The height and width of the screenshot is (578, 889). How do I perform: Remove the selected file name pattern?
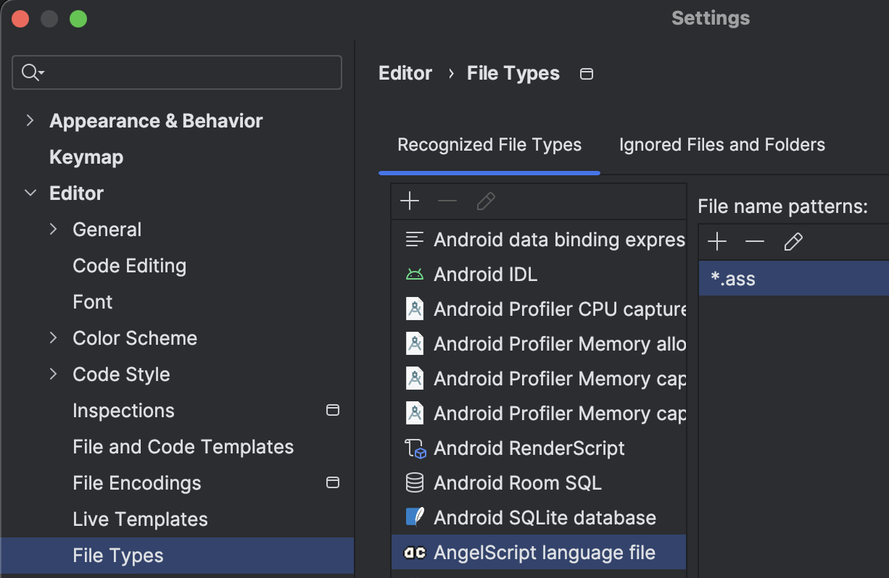click(755, 242)
